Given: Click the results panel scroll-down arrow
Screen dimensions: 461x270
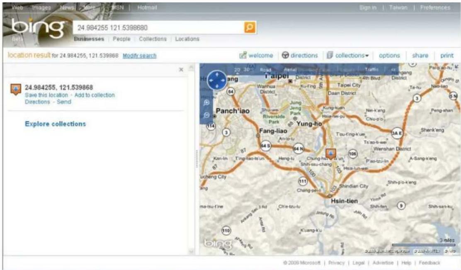Looking at the screenshot, I should [191, 251].
